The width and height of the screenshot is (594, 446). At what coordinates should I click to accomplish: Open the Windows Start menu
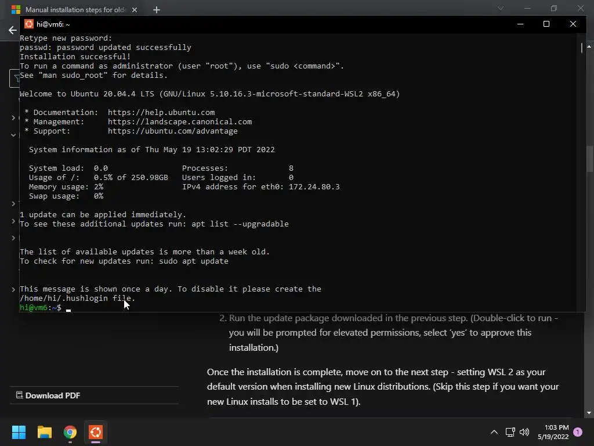click(x=19, y=432)
